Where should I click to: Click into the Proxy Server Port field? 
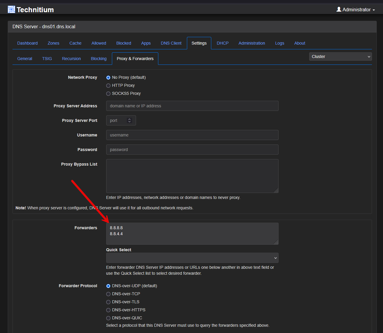(x=121, y=120)
